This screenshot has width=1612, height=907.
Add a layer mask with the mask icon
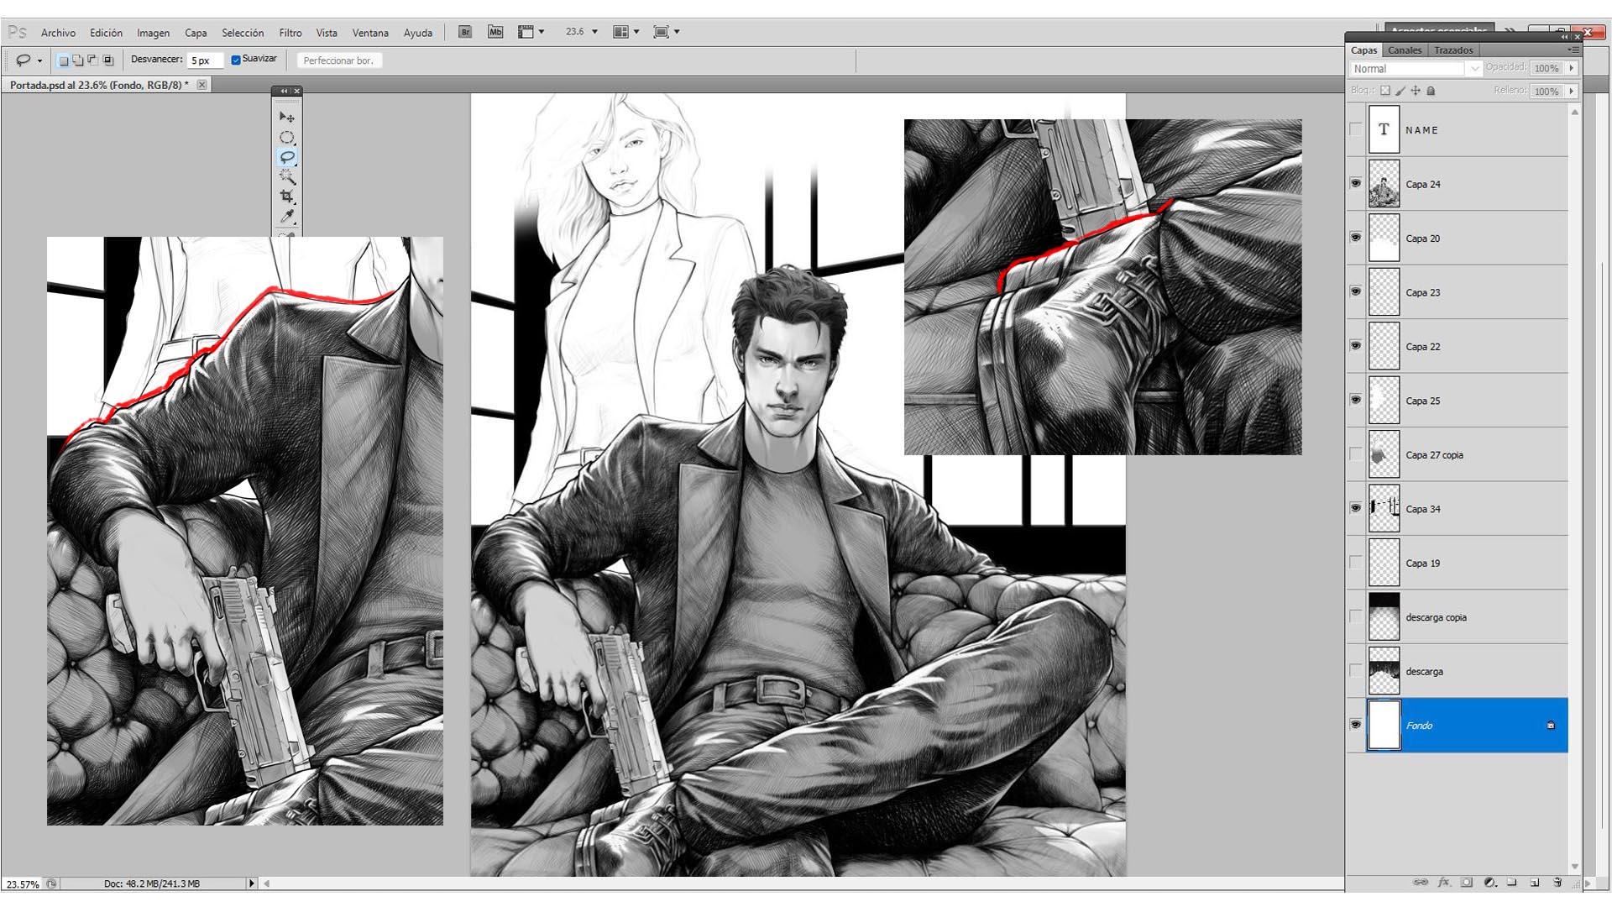coord(1467,882)
